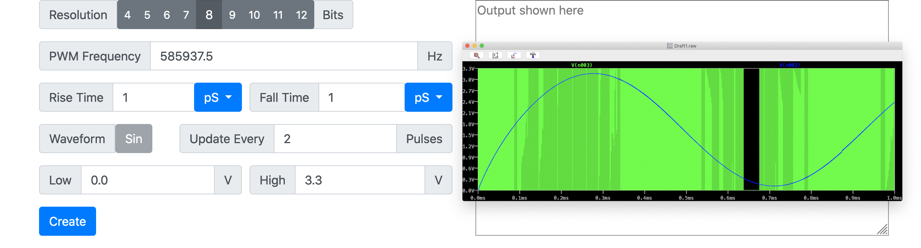Click the pick visible traces icon
Viewport: 921px width, 248px height.
coord(514,55)
